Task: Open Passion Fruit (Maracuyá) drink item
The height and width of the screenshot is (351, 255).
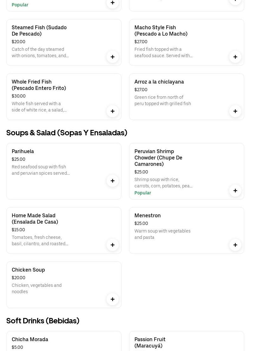Action: click(x=150, y=343)
